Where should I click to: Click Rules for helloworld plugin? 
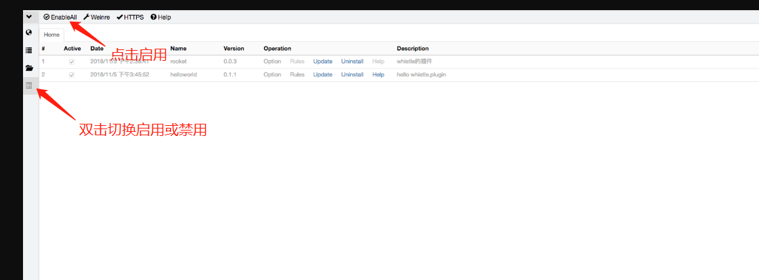297,74
